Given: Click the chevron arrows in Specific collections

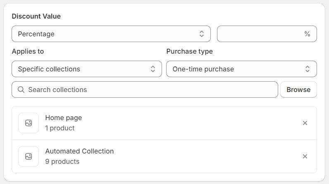Looking at the screenshot, I should [153, 69].
